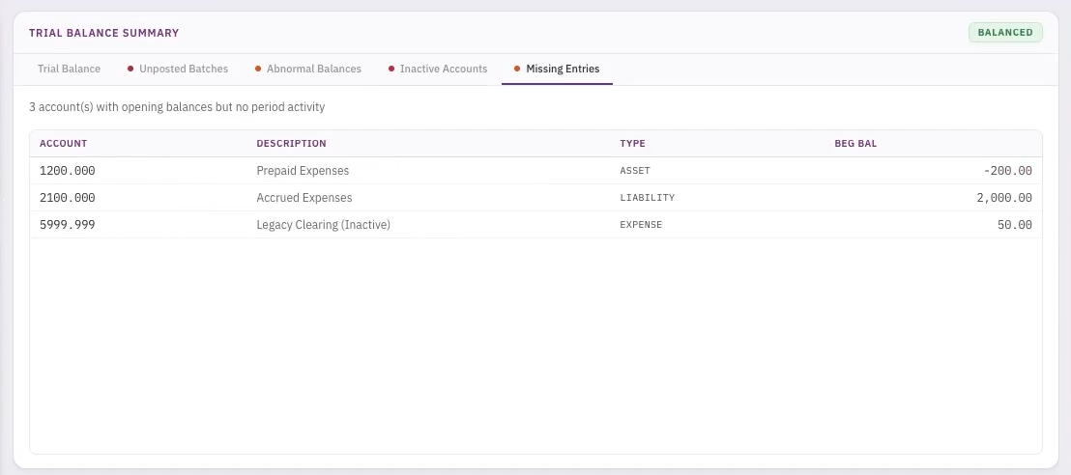Switch to the Trial Balance tab
The image size is (1071, 475).
tap(69, 69)
